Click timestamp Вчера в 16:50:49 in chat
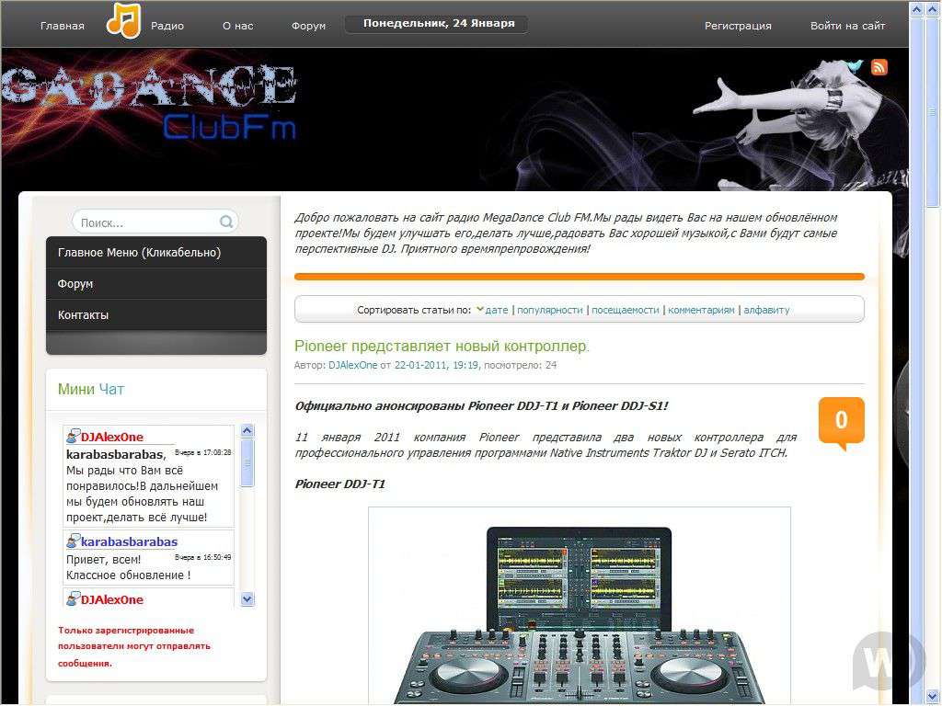 pyautogui.click(x=202, y=557)
